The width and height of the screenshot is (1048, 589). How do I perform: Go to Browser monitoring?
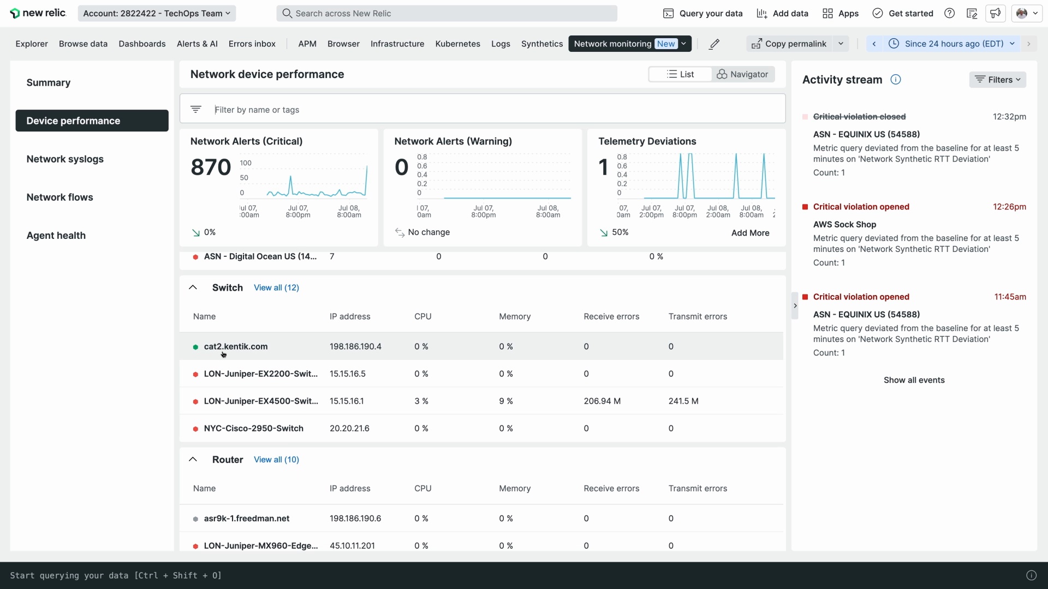(343, 44)
